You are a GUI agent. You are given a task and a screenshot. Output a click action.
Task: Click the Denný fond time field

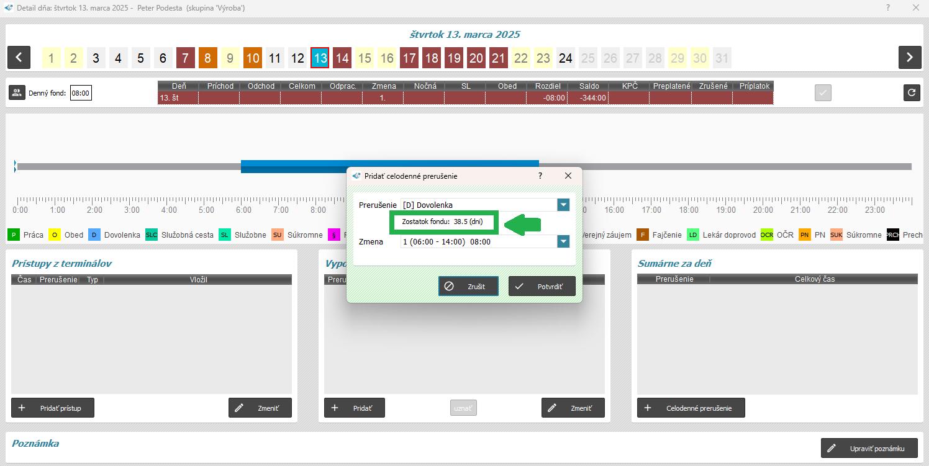pyautogui.click(x=81, y=94)
